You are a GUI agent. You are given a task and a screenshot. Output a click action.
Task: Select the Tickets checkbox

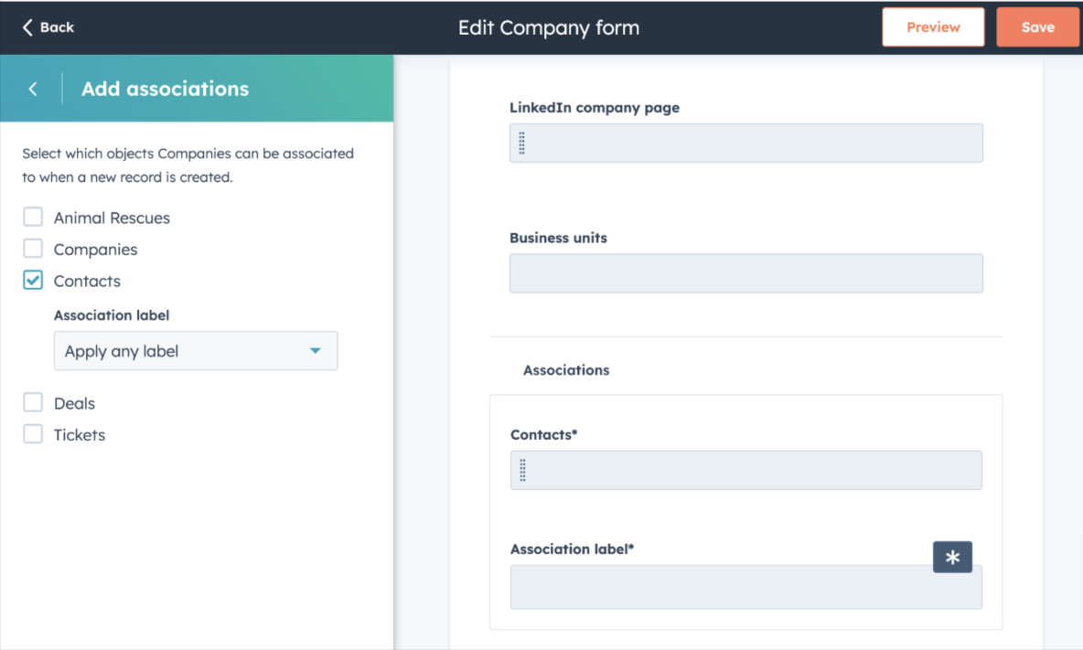tap(32, 434)
